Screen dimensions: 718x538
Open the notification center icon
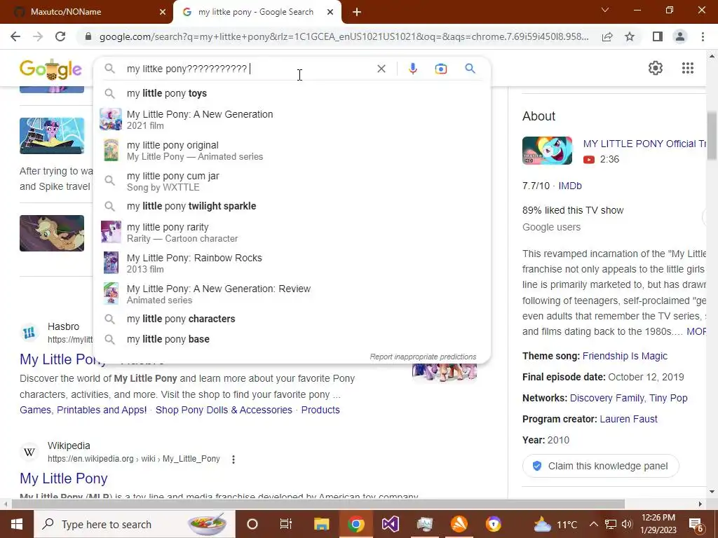696,525
